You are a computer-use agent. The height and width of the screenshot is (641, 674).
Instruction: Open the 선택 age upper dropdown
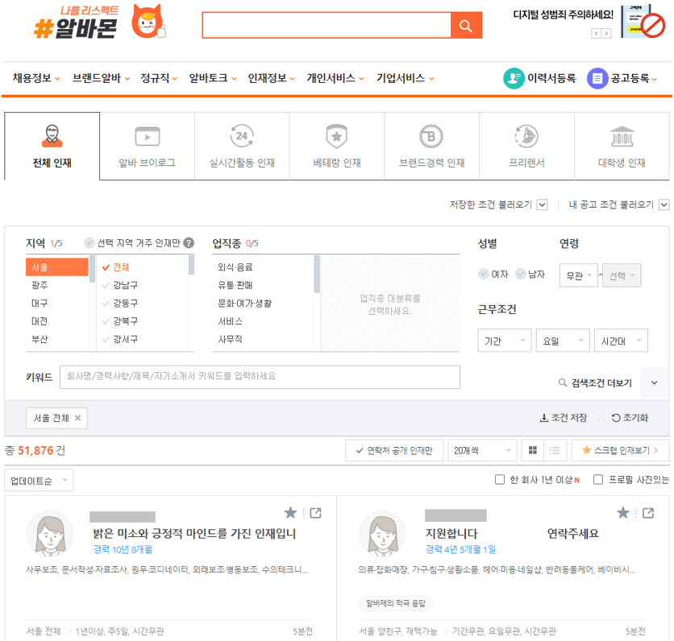coord(622,275)
